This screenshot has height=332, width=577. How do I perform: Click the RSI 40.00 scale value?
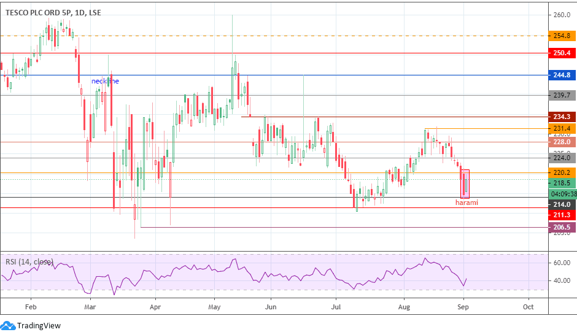point(562,280)
